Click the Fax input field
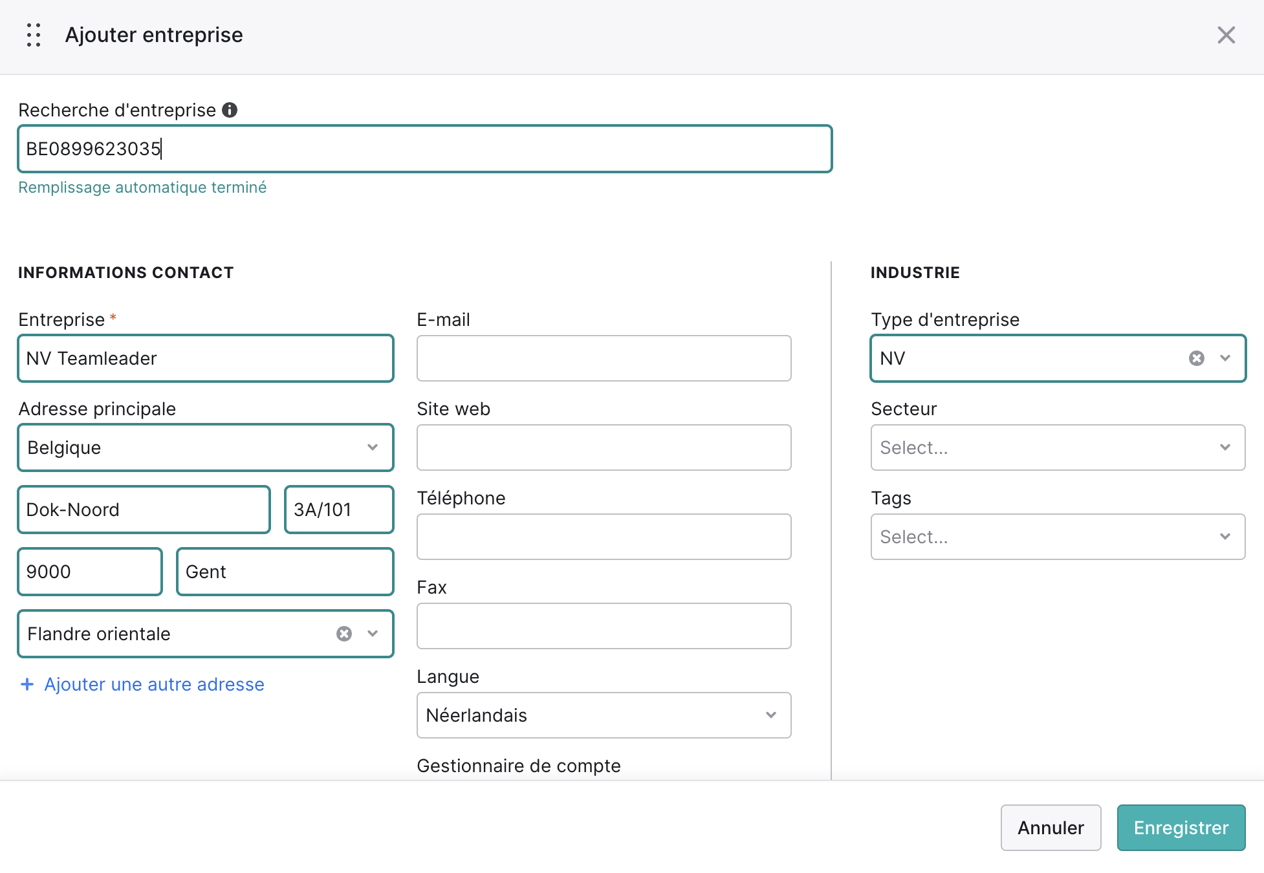1264x873 pixels. (x=604, y=626)
